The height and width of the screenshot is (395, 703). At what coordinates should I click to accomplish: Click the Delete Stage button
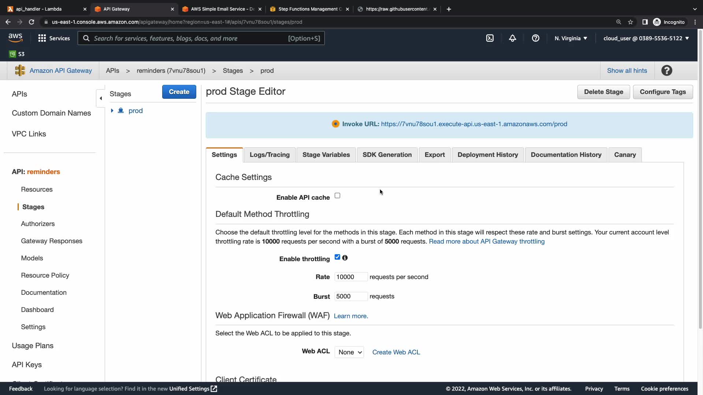(603, 92)
